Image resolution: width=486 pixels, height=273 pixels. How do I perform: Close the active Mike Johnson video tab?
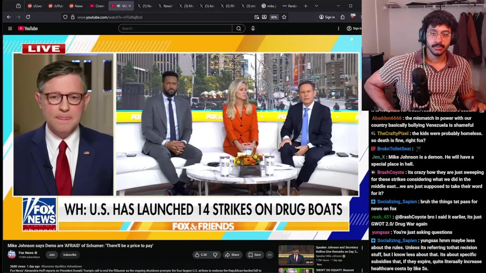tap(129, 6)
